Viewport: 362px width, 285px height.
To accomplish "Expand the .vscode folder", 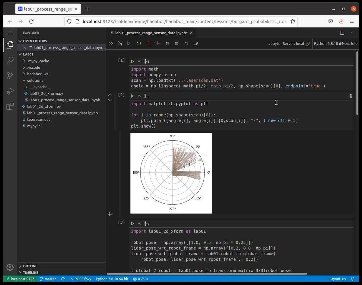I will 61,67.
